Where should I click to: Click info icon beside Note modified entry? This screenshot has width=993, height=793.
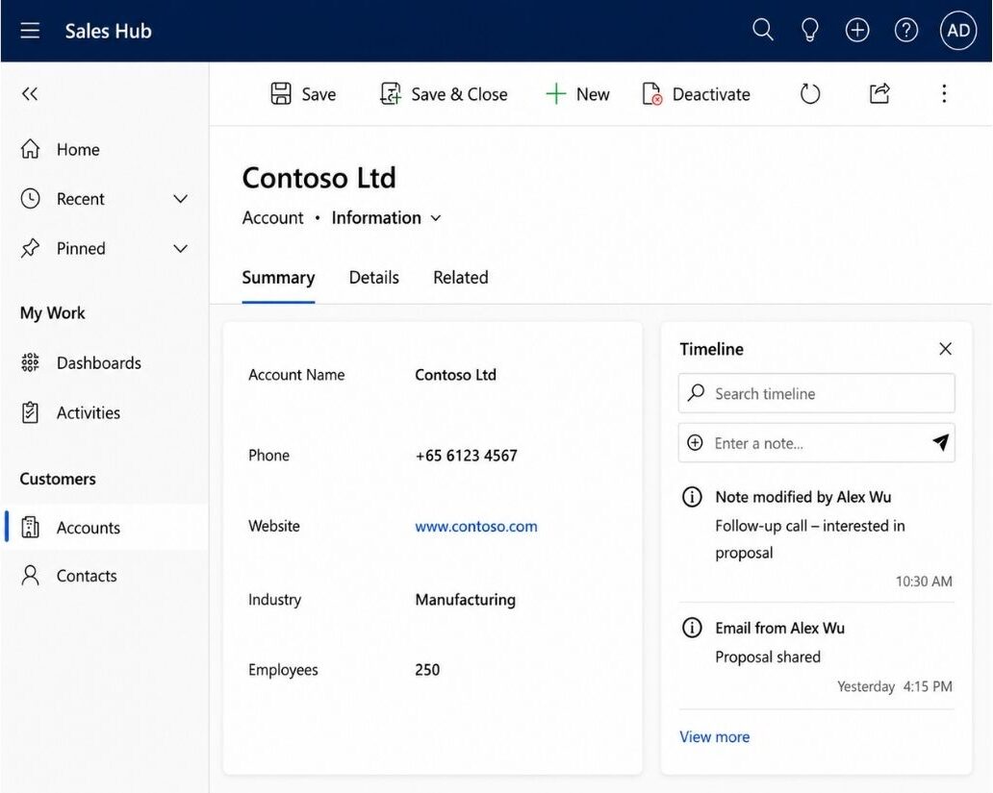(692, 497)
